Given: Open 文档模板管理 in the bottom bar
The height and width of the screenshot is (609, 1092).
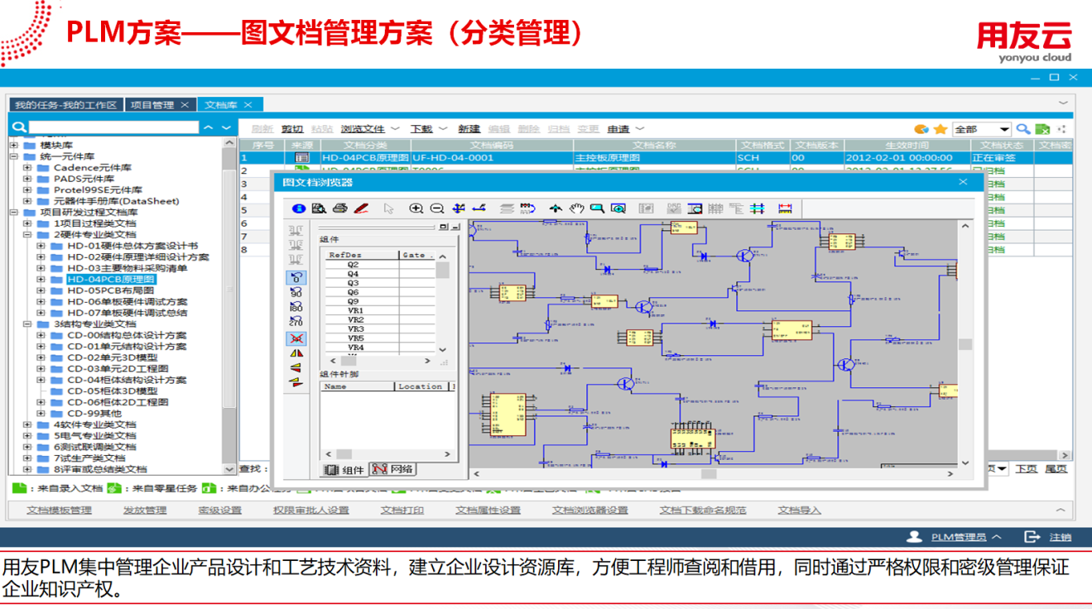Looking at the screenshot, I should click(x=59, y=511).
